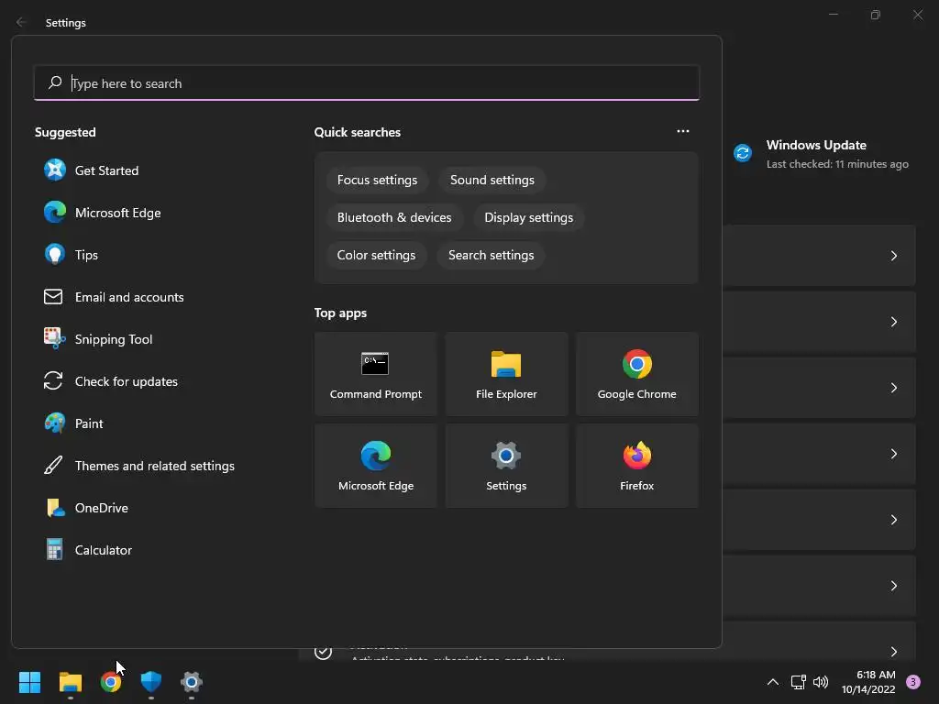This screenshot has width=939, height=704.
Task: Open Command Prompt tile in Top apps
Action: click(375, 374)
